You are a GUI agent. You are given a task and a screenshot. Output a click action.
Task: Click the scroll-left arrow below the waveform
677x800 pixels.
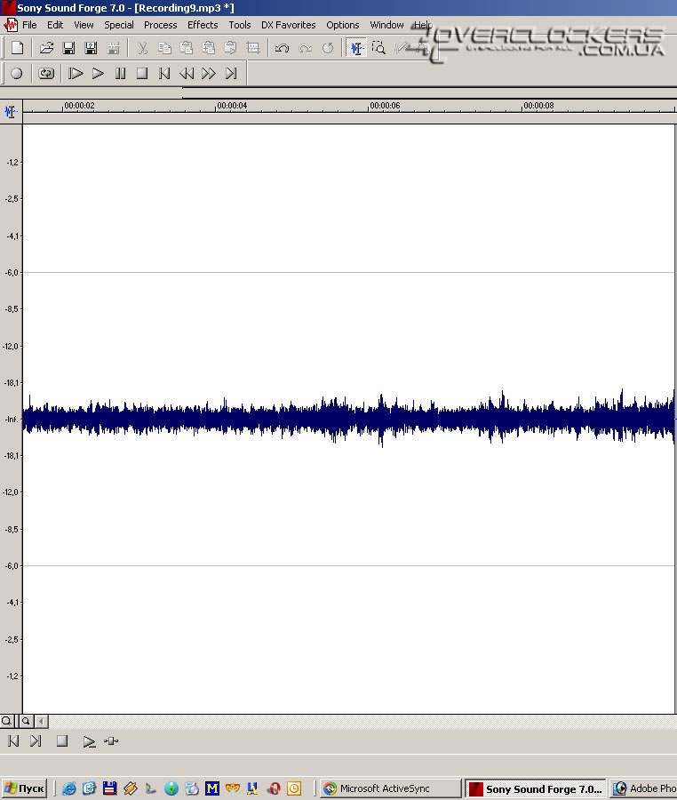click(x=41, y=721)
